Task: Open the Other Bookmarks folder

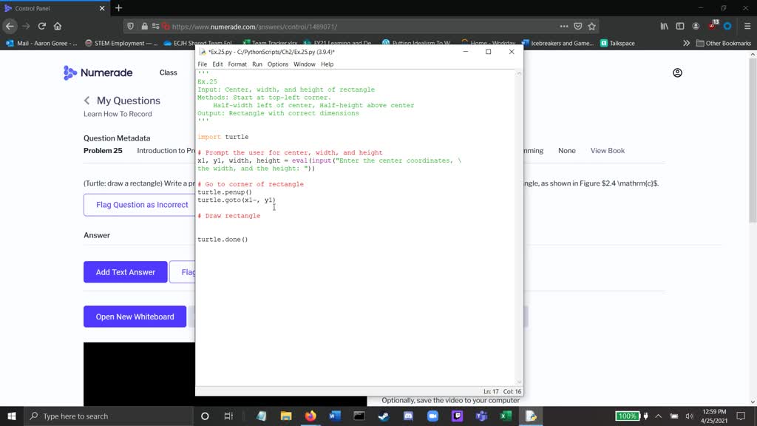Action: [x=723, y=43]
